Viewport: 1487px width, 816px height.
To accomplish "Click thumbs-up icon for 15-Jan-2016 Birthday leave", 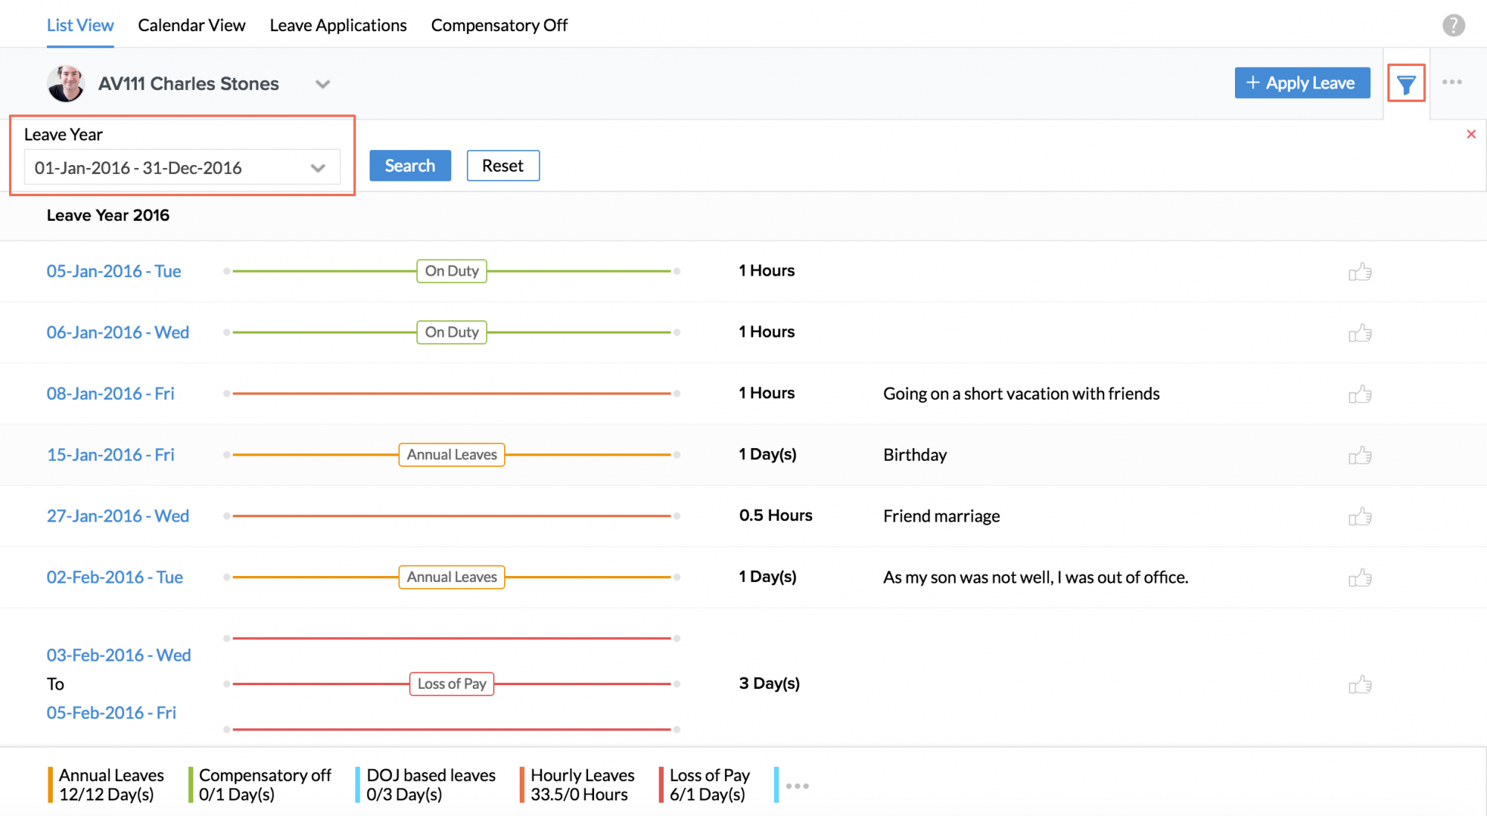I will pyautogui.click(x=1360, y=455).
